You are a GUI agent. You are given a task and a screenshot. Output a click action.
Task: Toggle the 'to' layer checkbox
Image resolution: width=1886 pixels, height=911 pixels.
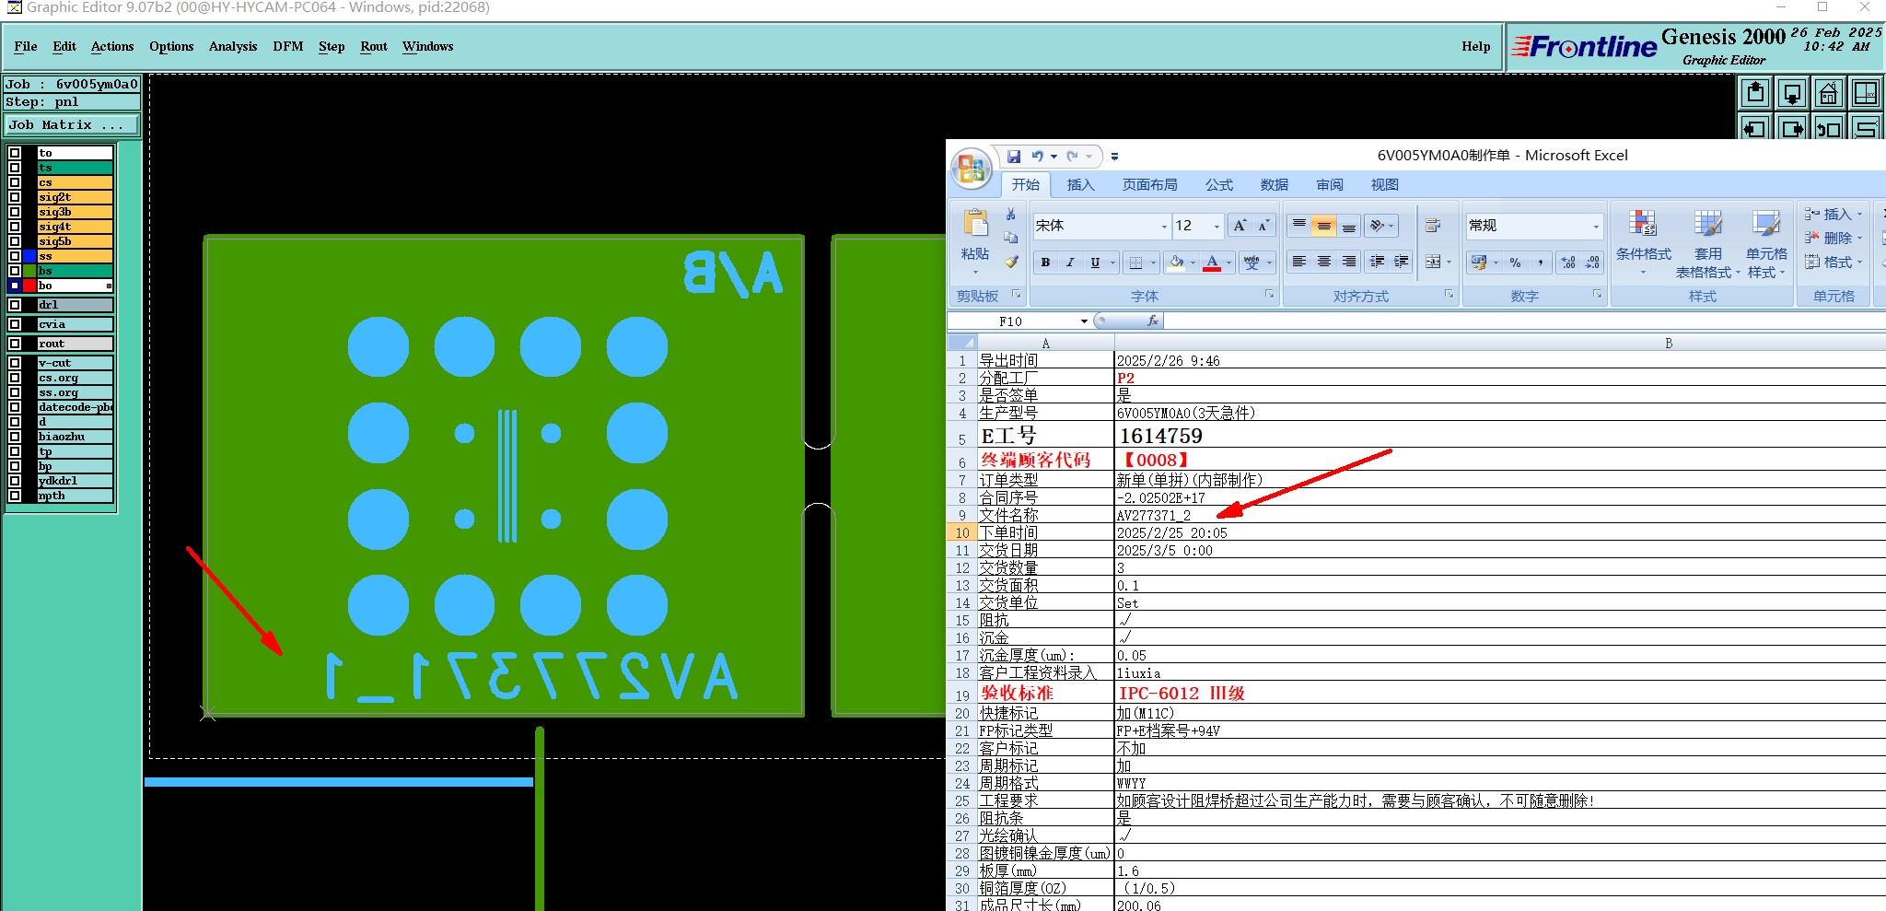pyautogui.click(x=15, y=153)
